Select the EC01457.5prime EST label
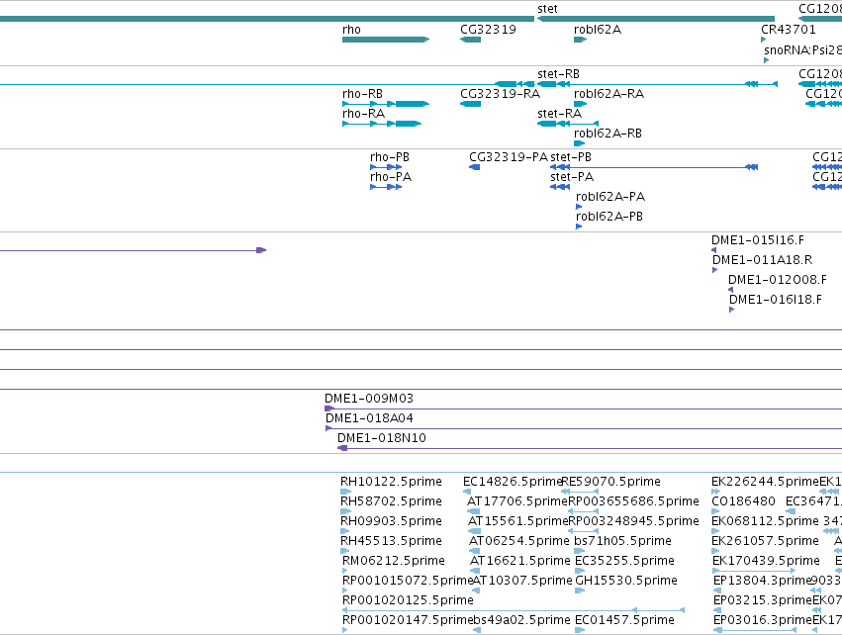This screenshot has width=842, height=635. click(624, 620)
